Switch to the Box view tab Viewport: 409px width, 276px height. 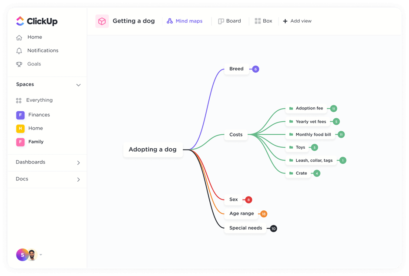tap(263, 21)
